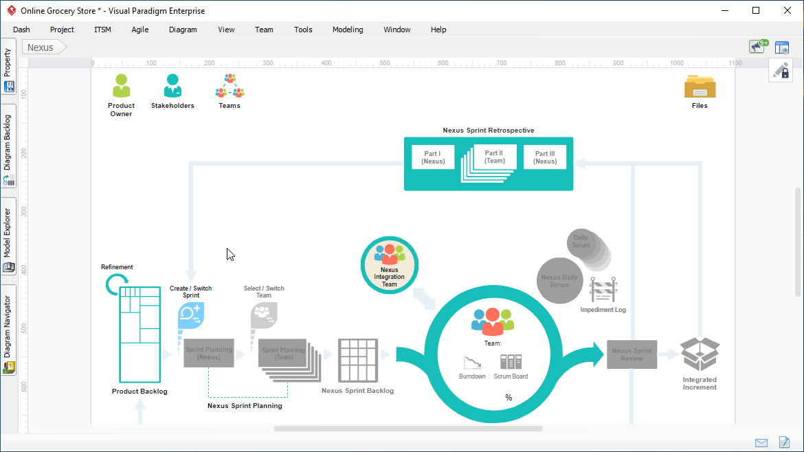Click the Teams icon at the top
Viewport: 804px width, 452px height.
(229, 84)
